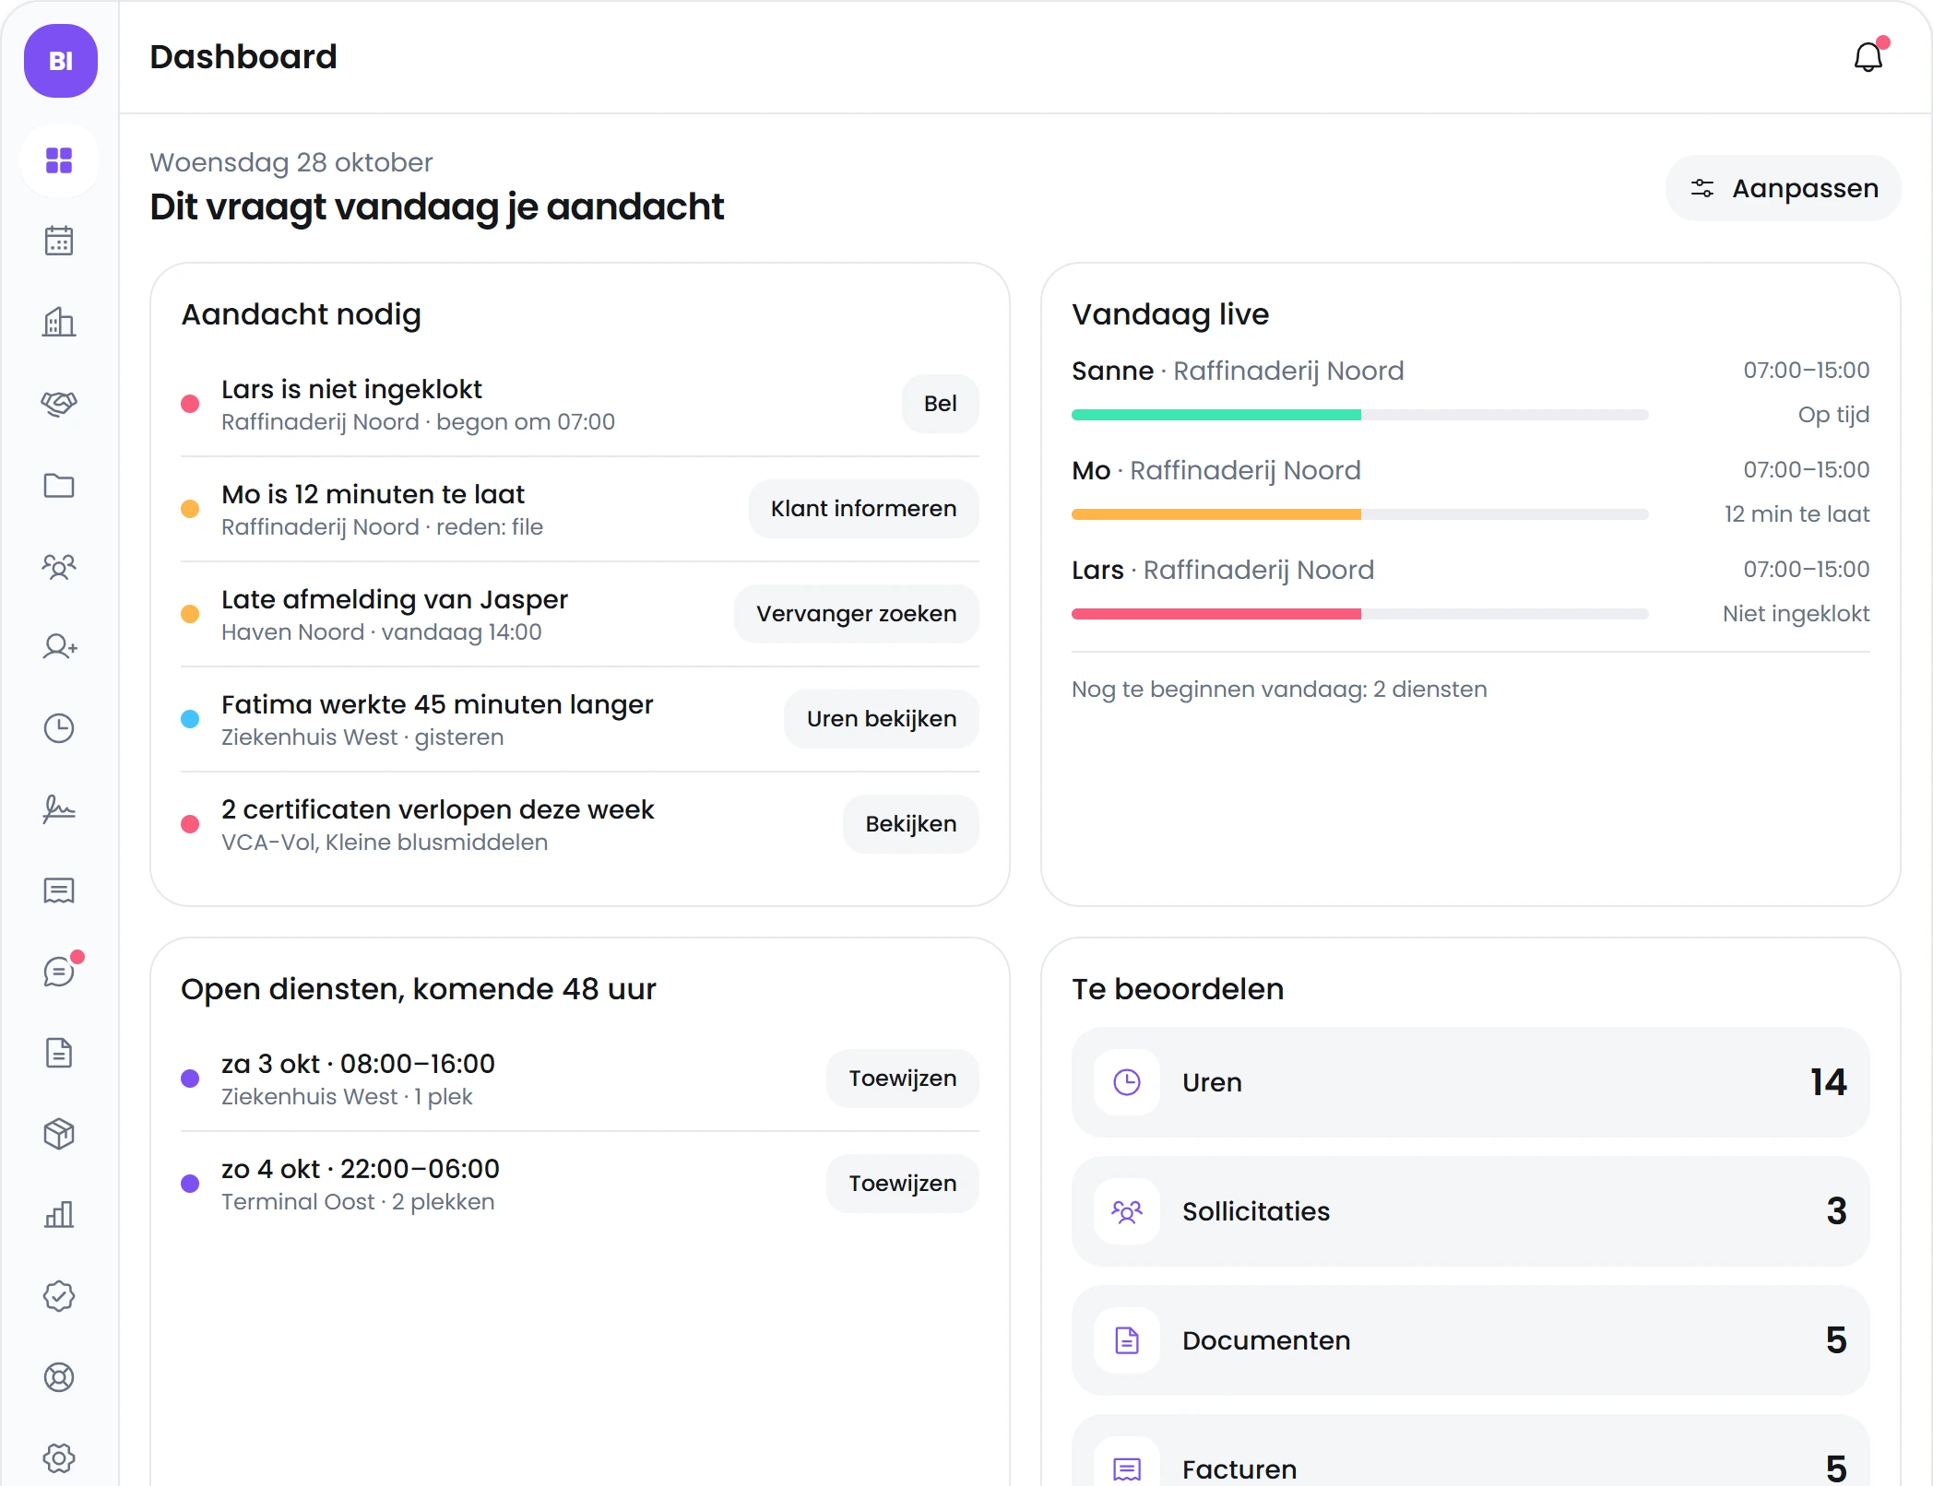1933x1486 pixels.
Task: Click the BI avatar logo
Action: [x=61, y=61]
